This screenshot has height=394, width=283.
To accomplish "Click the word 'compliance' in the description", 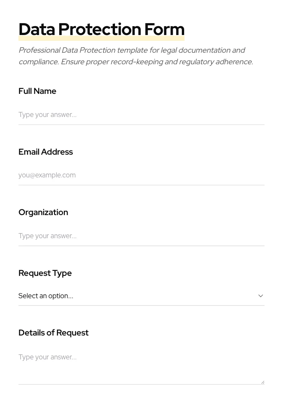I will 38,62.
